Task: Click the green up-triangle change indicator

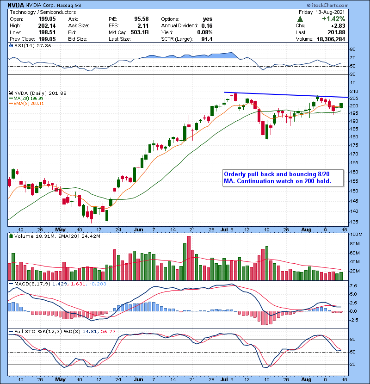Action: tap(300, 19)
